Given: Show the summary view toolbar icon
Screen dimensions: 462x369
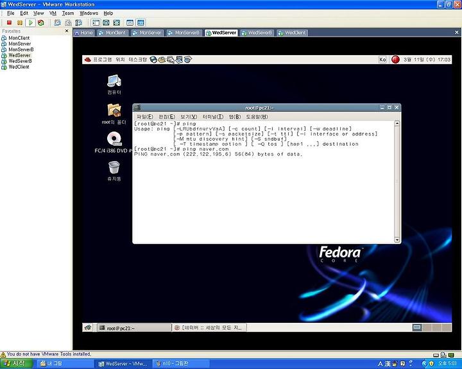Looking at the screenshot, I should click(130, 22).
